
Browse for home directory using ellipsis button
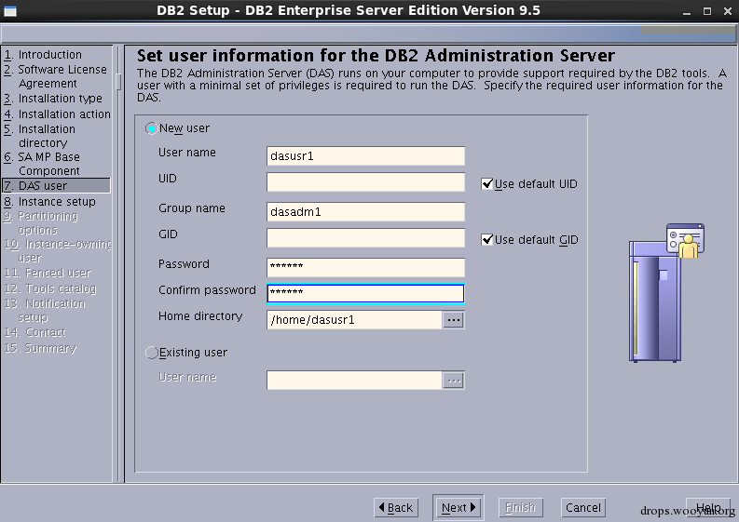pyautogui.click(x=454, y=320)
